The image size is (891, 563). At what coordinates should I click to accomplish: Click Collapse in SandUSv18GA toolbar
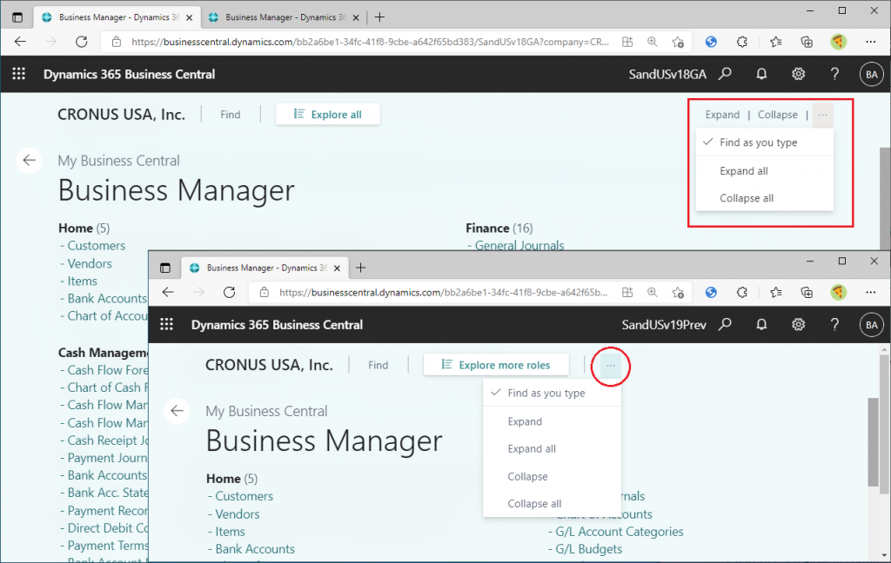pos(777,115)
